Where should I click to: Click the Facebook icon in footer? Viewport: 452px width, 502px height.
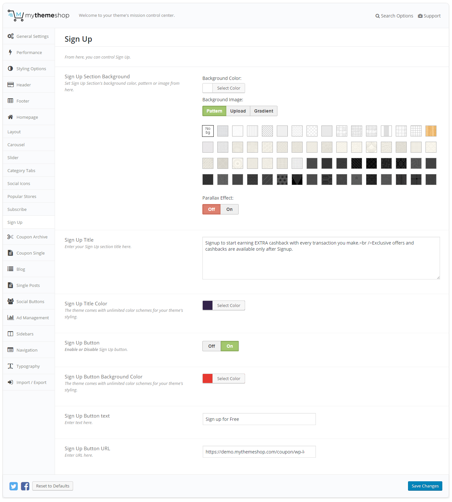(25, 486)
